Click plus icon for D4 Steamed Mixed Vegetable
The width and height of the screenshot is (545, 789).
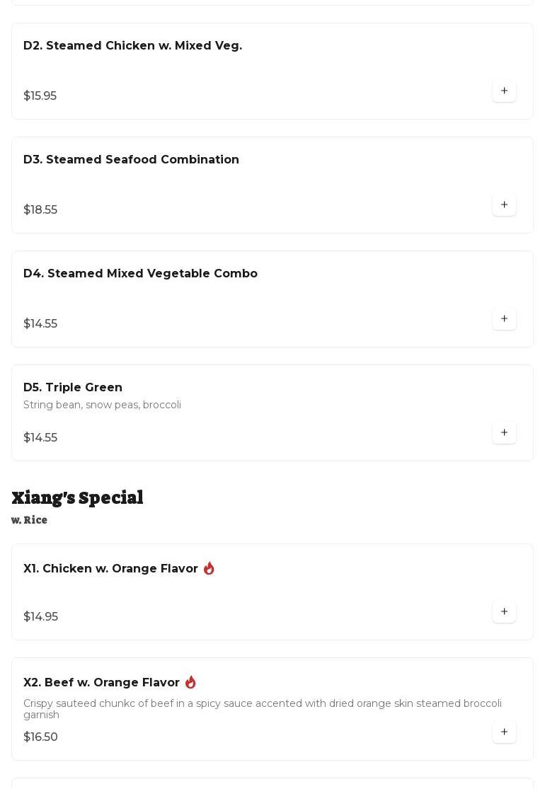[x=504, y=319]
